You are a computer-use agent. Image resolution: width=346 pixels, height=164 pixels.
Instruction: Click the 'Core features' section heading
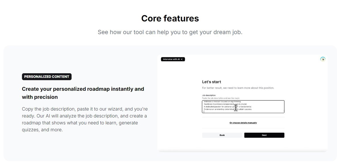[x=170, y=18]
